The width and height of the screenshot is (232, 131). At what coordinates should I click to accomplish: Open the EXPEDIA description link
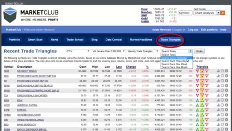click(22, 110)
